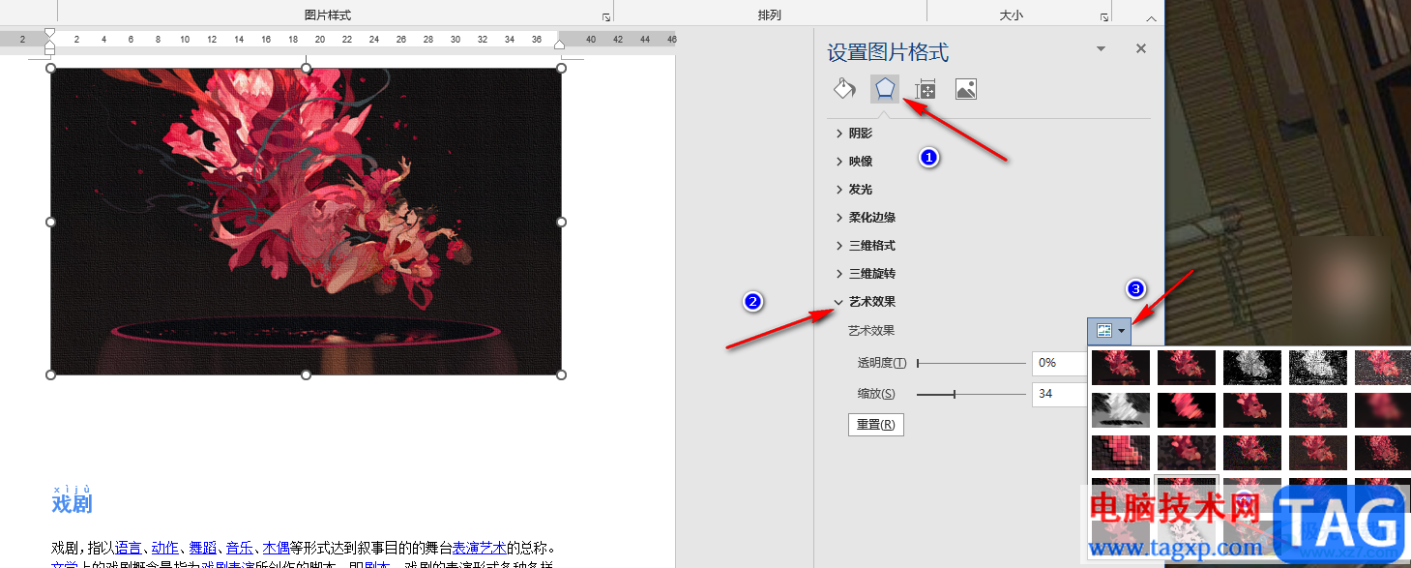Image resolution: width=1411 pixels, height=568 pixels.
Task: Close the 设置图片格式 pane
Action: (1141, 48)
